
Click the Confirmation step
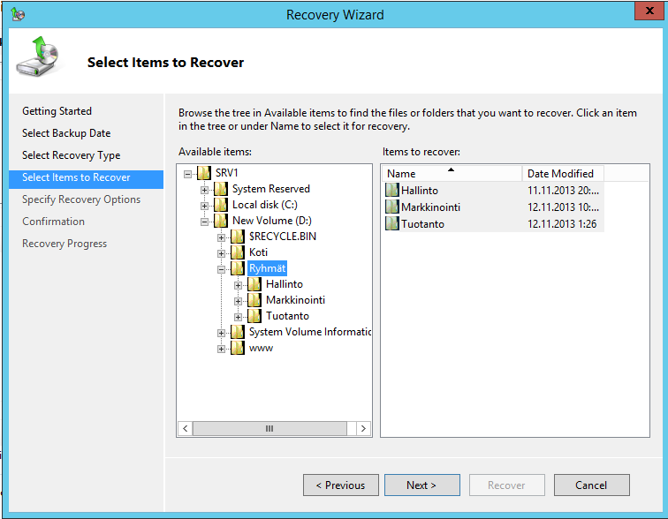point(53,222)
